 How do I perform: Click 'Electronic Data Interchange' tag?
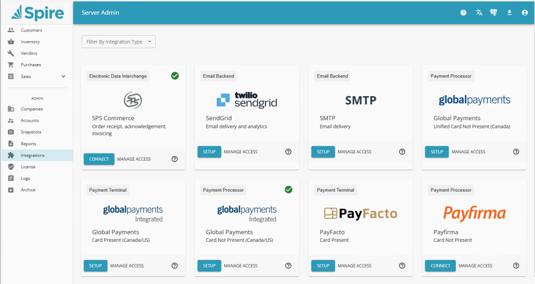tap(118, 76)
